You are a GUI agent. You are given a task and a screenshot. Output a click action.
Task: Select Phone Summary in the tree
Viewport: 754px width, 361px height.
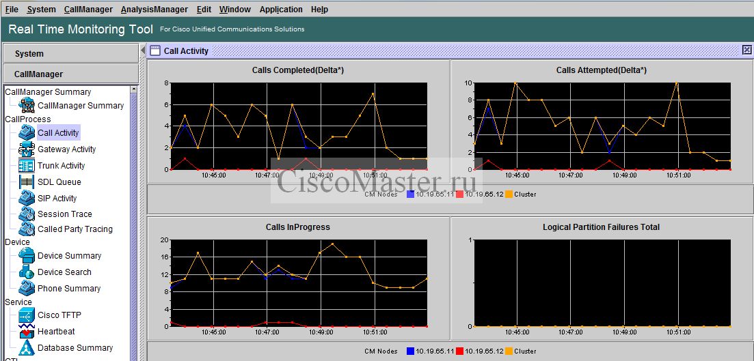pyautogui.click(x=69, y=289)
